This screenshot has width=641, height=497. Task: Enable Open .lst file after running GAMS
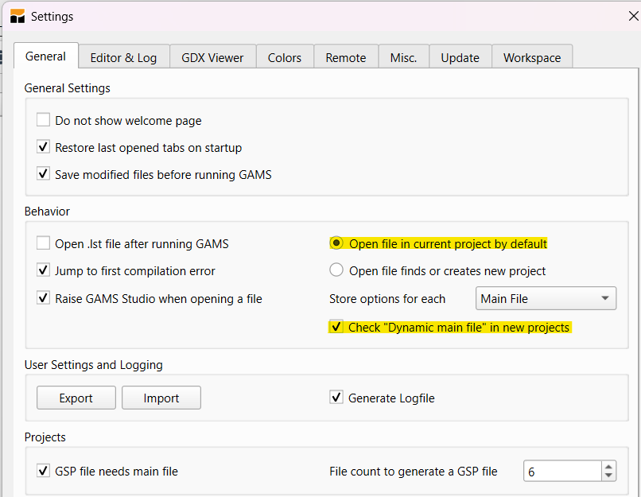point(43,244)
